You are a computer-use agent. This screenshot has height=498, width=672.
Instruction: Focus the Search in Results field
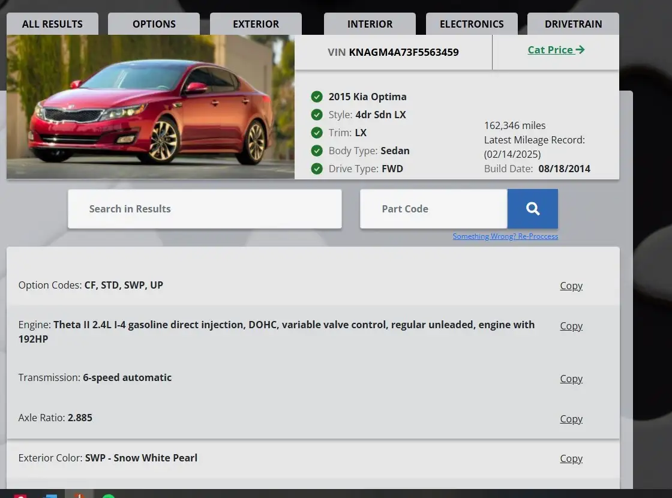click(205, 209)
